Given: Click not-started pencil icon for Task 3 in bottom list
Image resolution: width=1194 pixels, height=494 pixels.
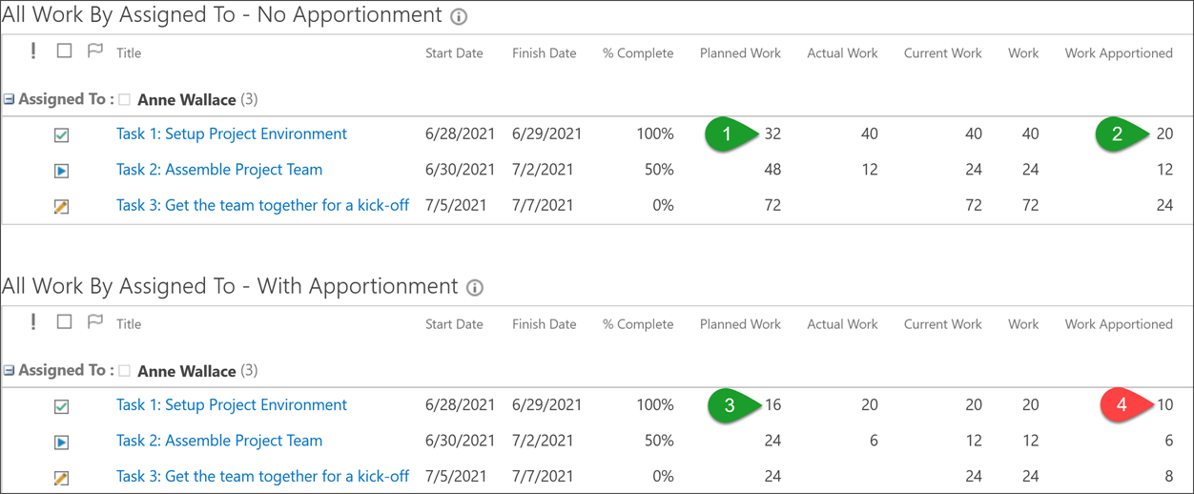Looking at the screenshot, I should tap(61, 477).
